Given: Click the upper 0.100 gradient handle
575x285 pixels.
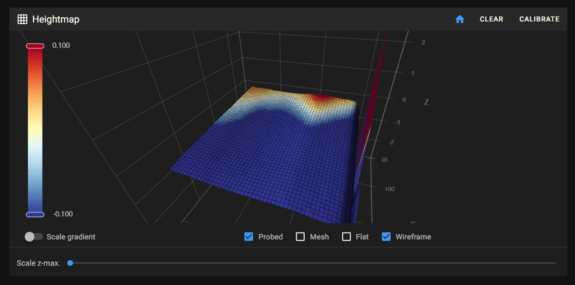Looking at the screenshot, I should click(x=35, y=46).
